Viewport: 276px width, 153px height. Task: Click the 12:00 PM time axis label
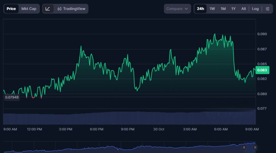click(34, 129)
